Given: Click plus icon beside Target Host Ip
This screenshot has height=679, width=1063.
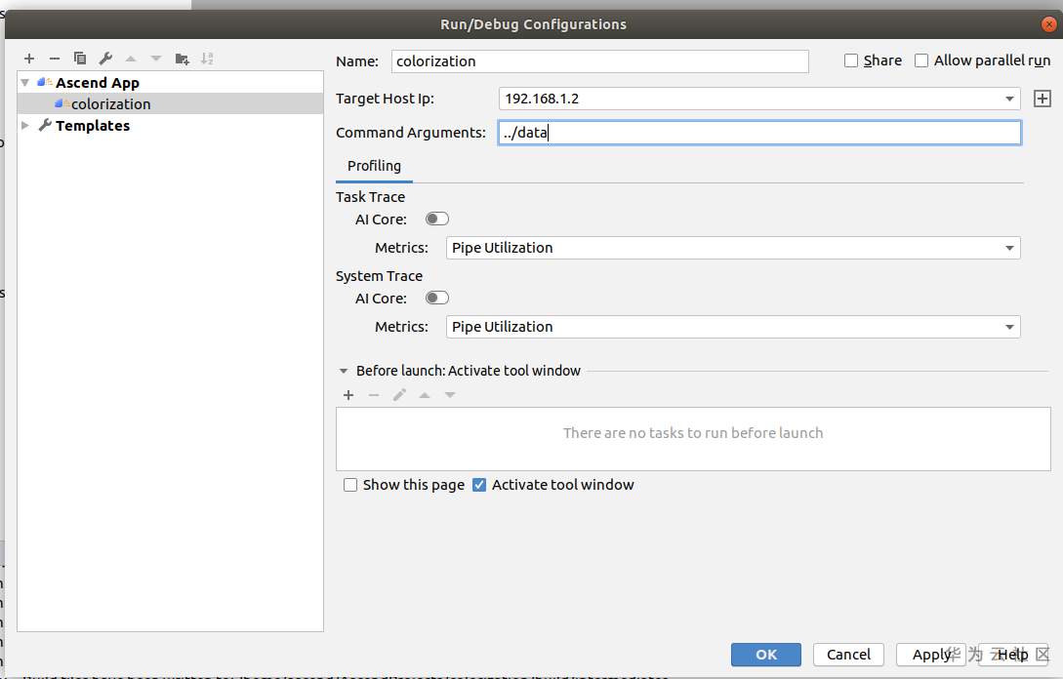Looking at the screenshot, I should coord(1043,99).
